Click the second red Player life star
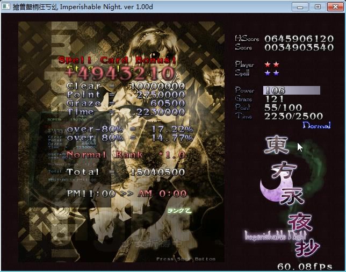This screenshot has height=272, width=346. (x=276, y=65)
